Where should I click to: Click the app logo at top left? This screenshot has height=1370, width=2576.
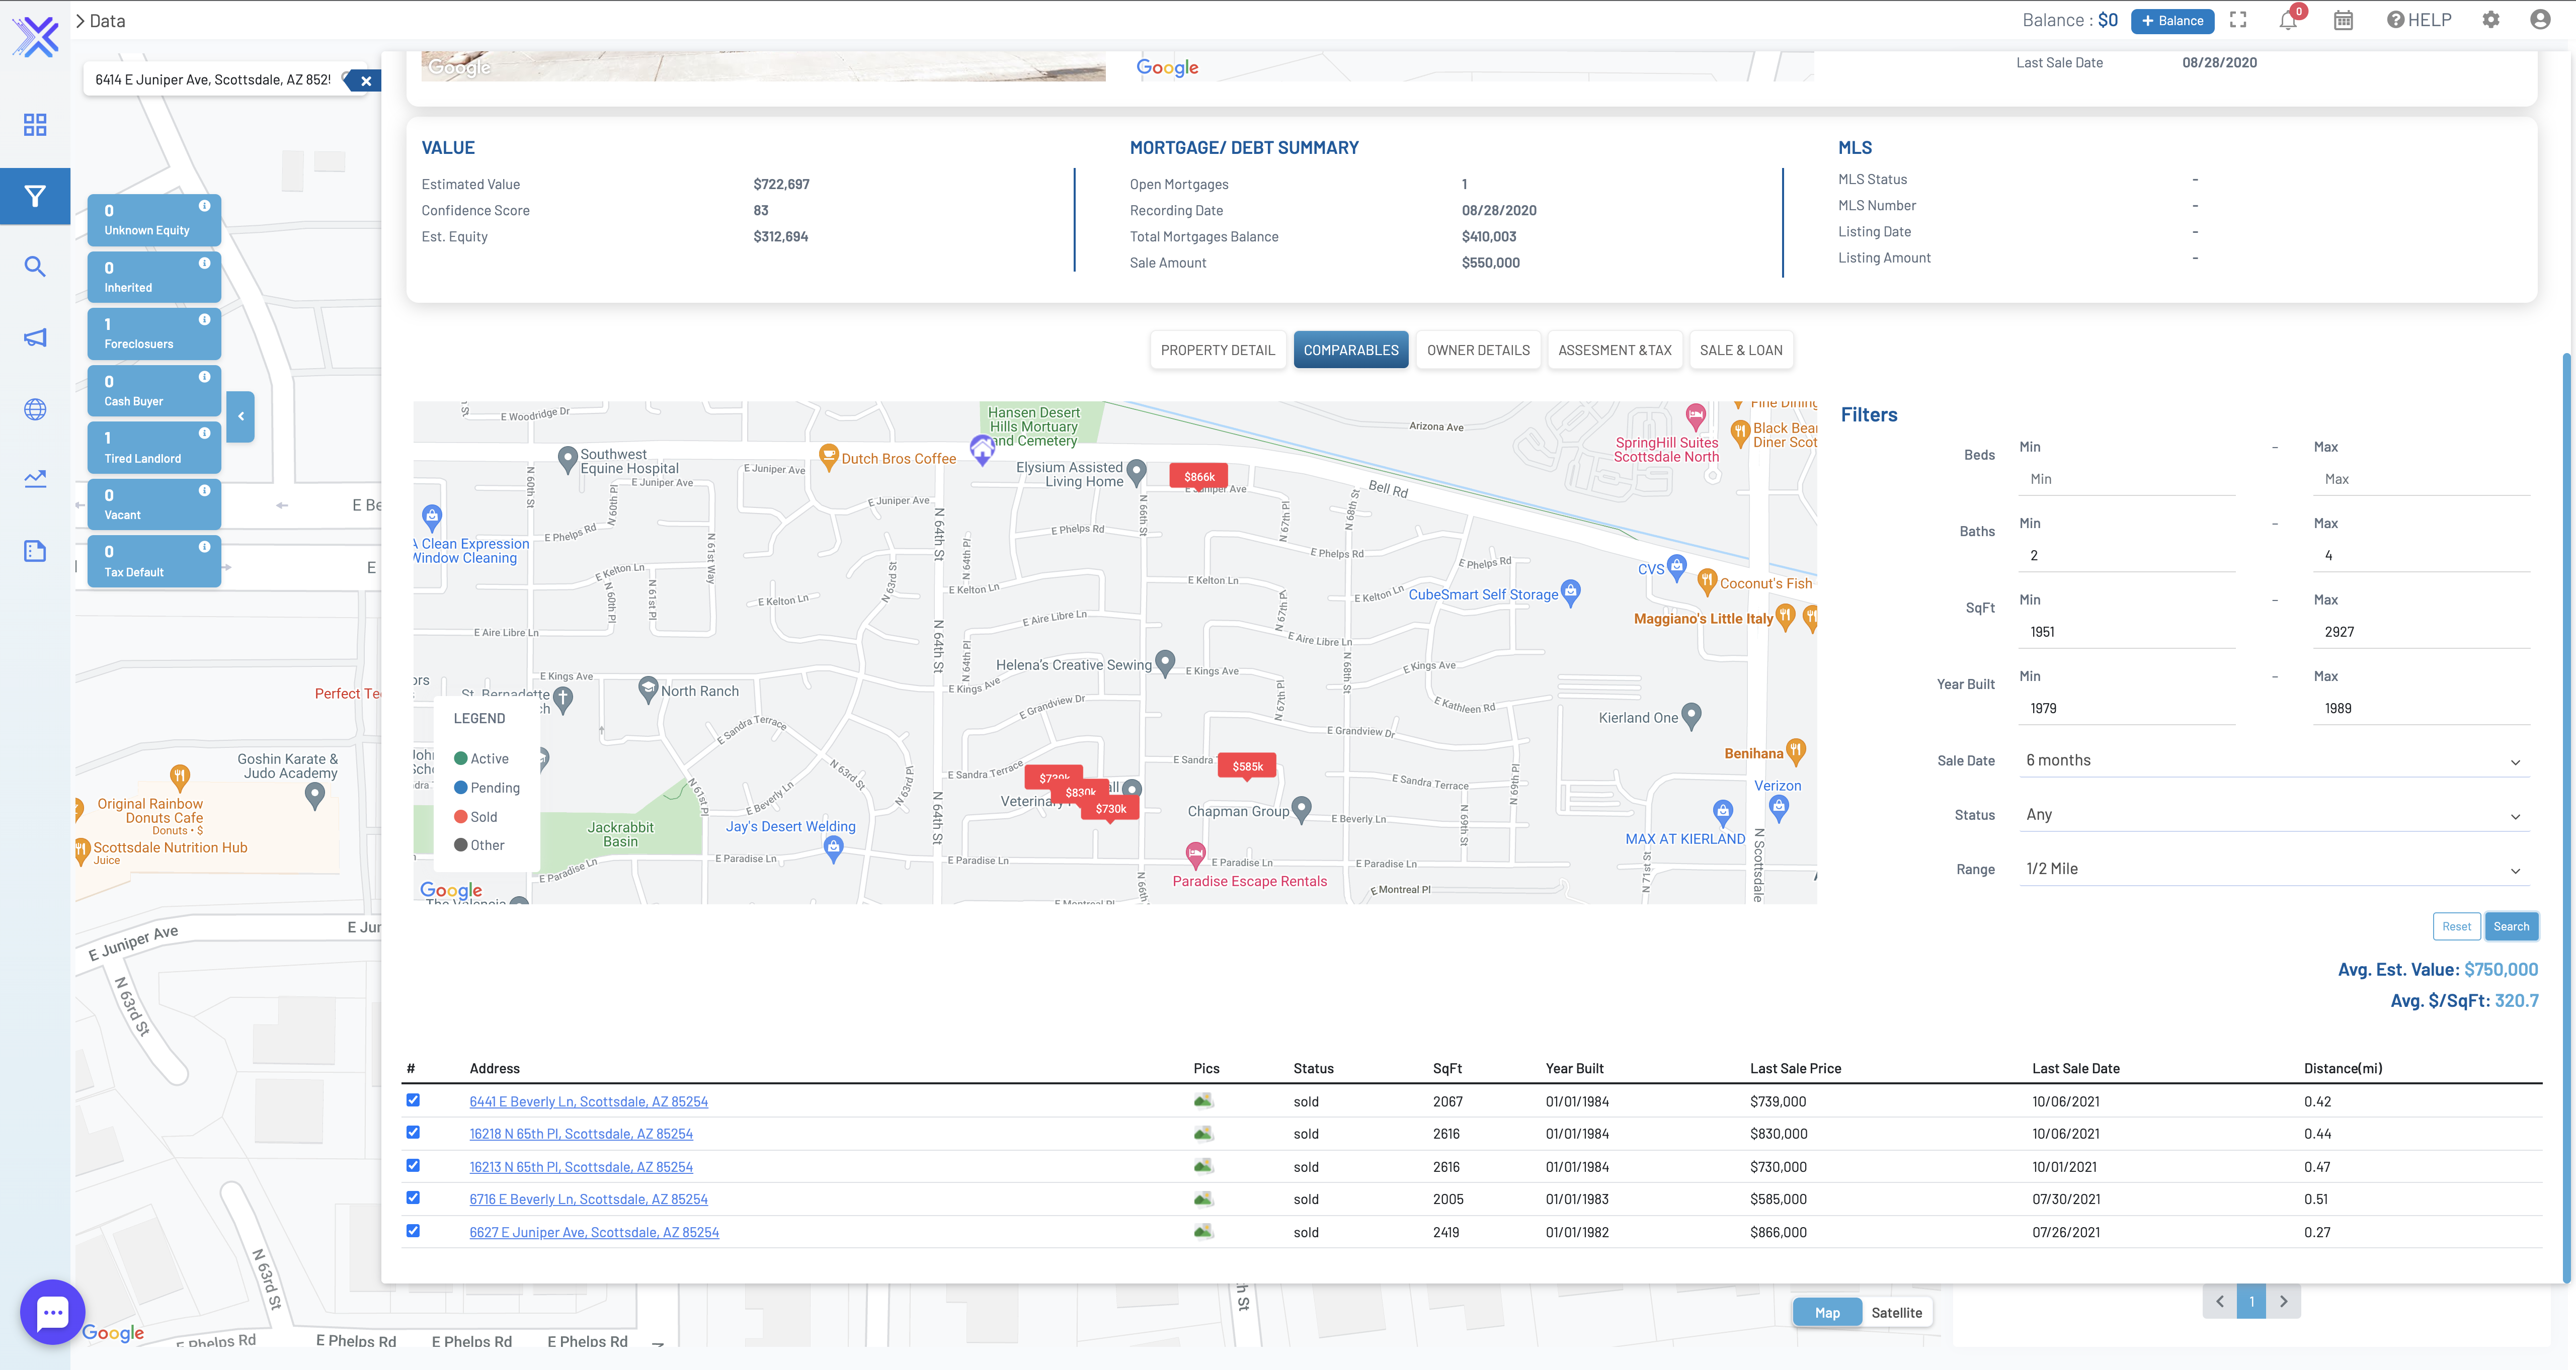(36, 37)
